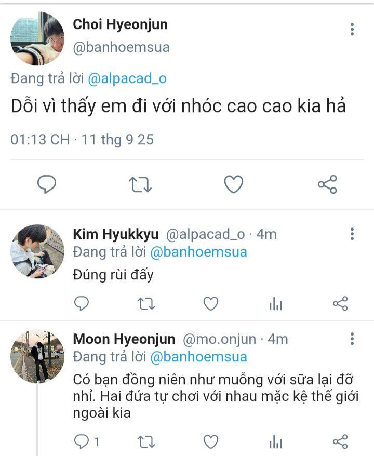
Task: Open more options on Kim Hyukkyu's reply
Action: 352,234
